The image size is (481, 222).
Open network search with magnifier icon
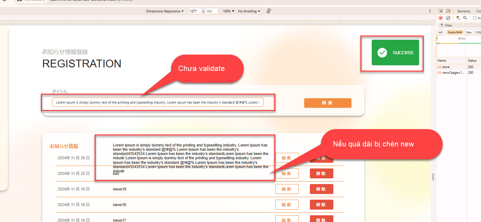click(465, 18)
